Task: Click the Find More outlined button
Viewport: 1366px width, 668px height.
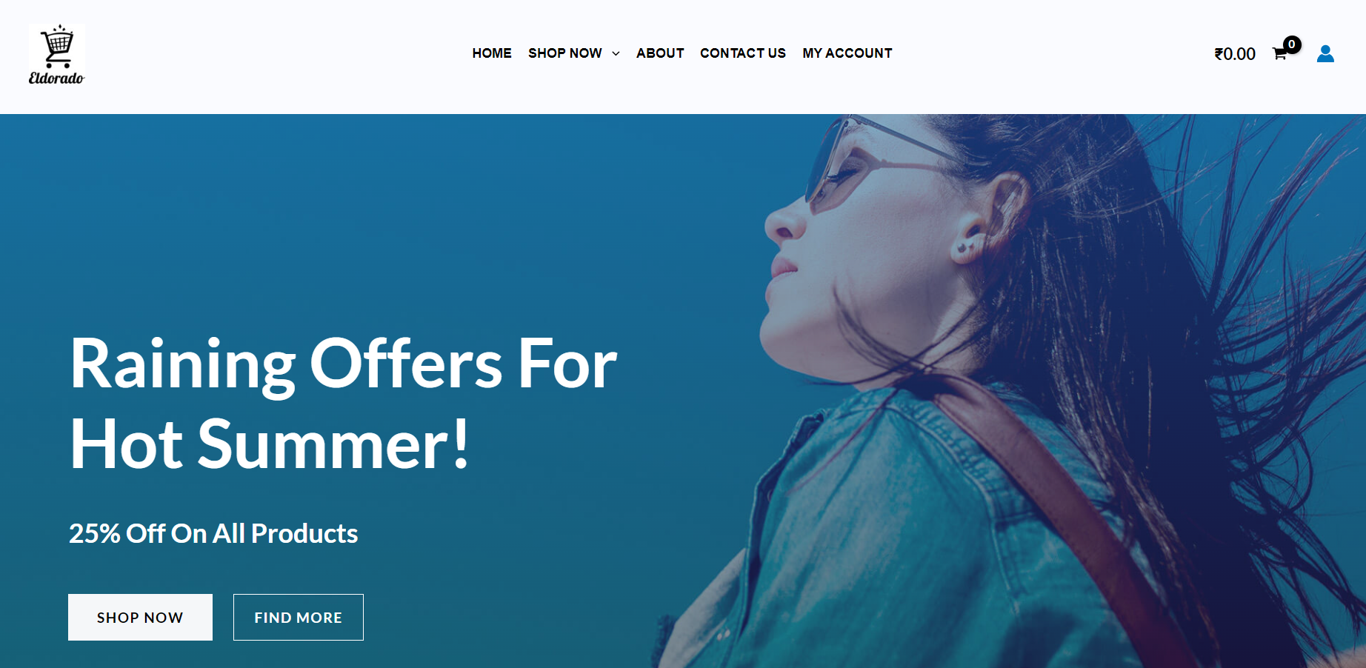Action: click(x=299, y=617)
